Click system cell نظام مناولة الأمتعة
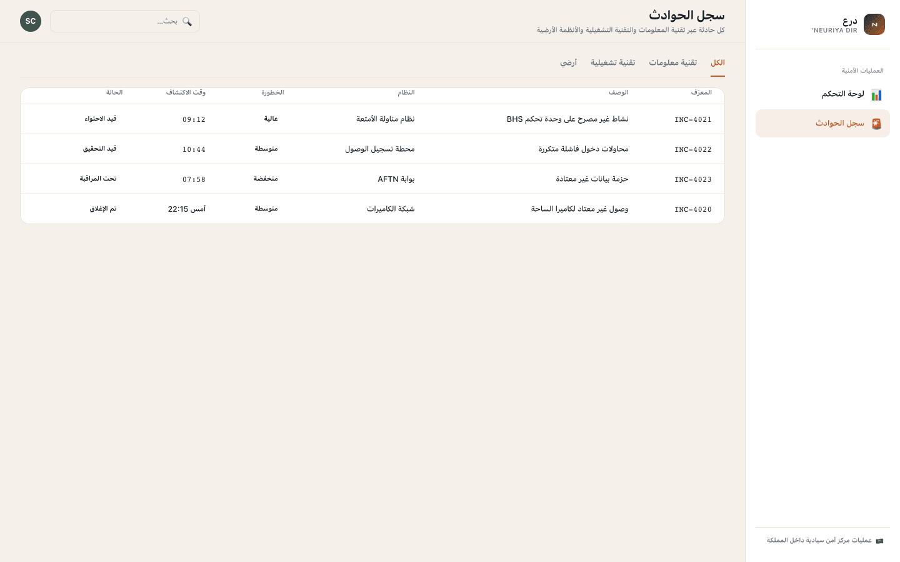 pos(386,119)
